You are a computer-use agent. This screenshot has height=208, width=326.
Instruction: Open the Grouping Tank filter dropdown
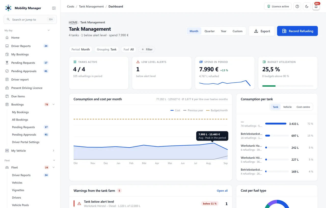(x=107, y=49)
